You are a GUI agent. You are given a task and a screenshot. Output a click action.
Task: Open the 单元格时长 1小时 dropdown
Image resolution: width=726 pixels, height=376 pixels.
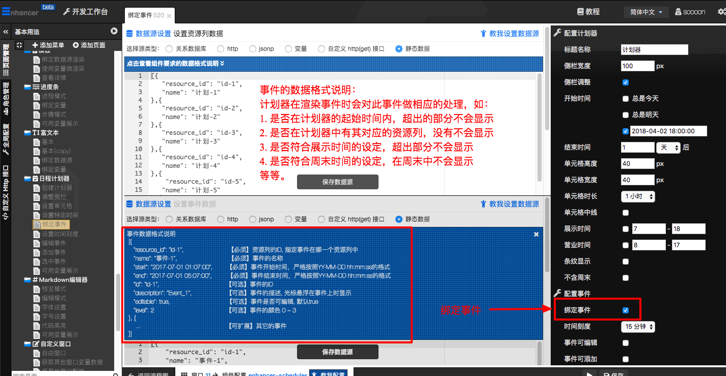(x=638, y=196)
